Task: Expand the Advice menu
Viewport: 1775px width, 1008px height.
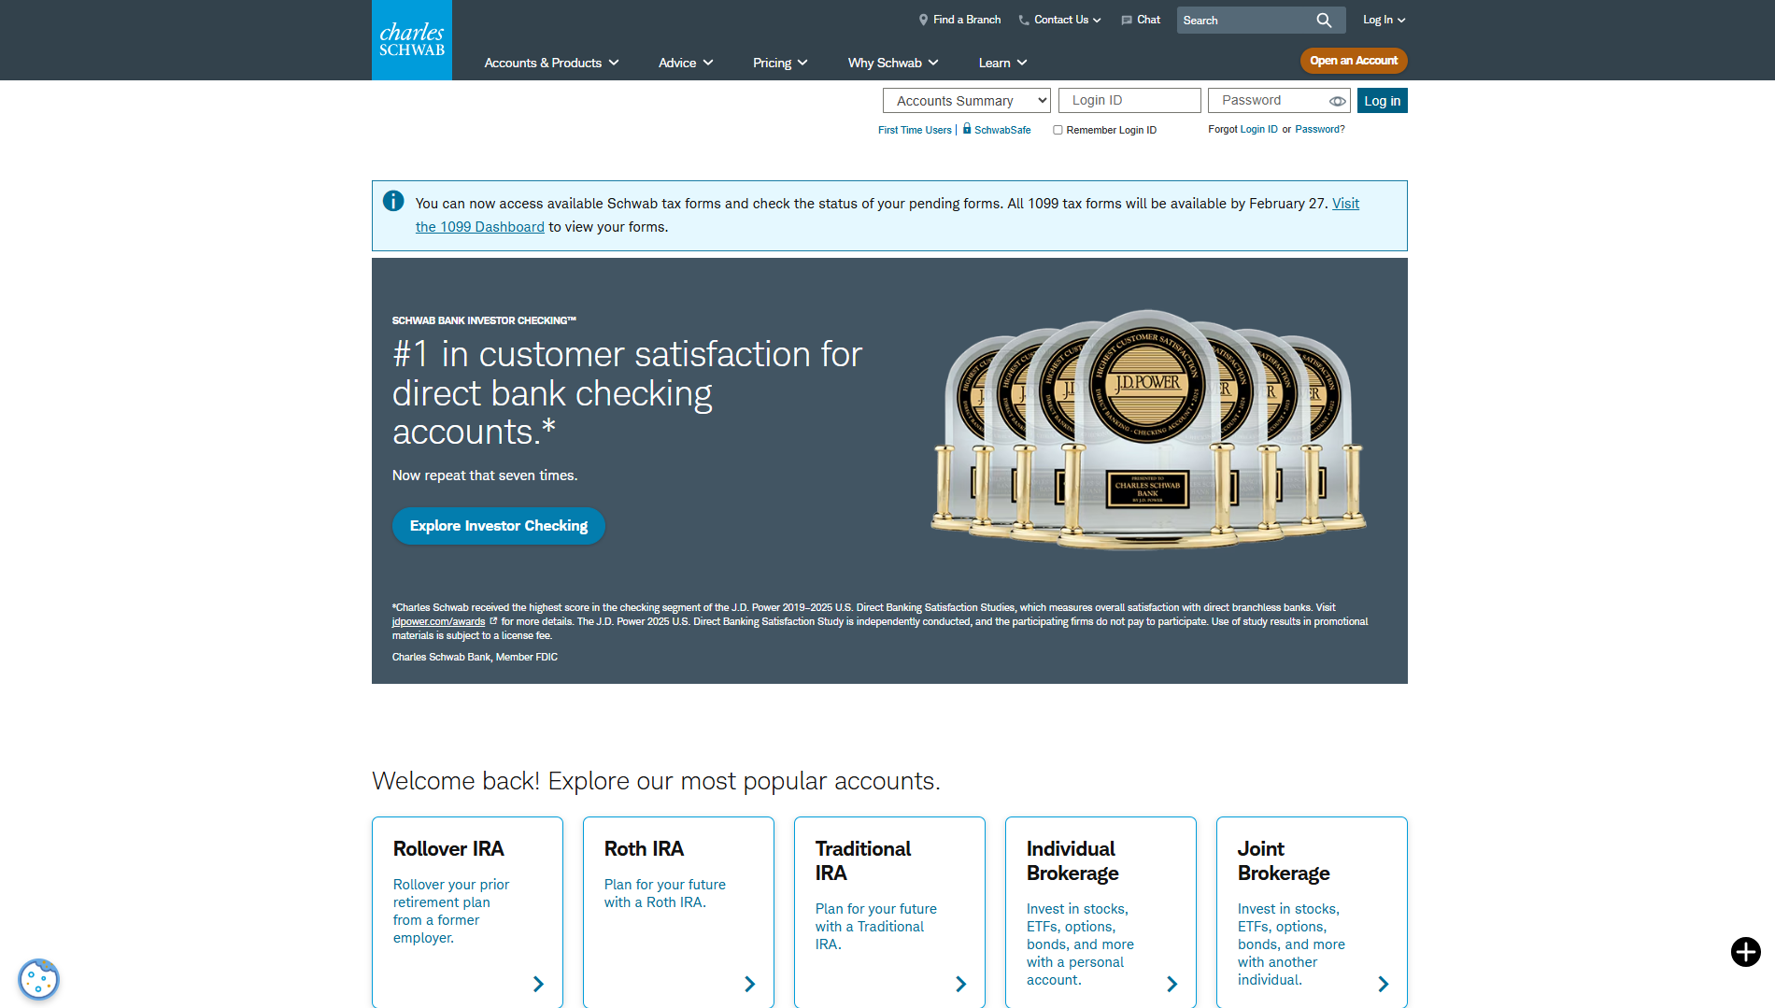Action: click(x=686, y=63)
